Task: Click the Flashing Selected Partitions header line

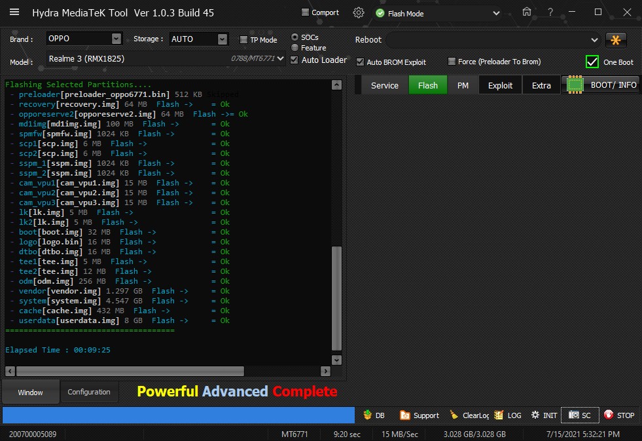Action: pos(78,85)
